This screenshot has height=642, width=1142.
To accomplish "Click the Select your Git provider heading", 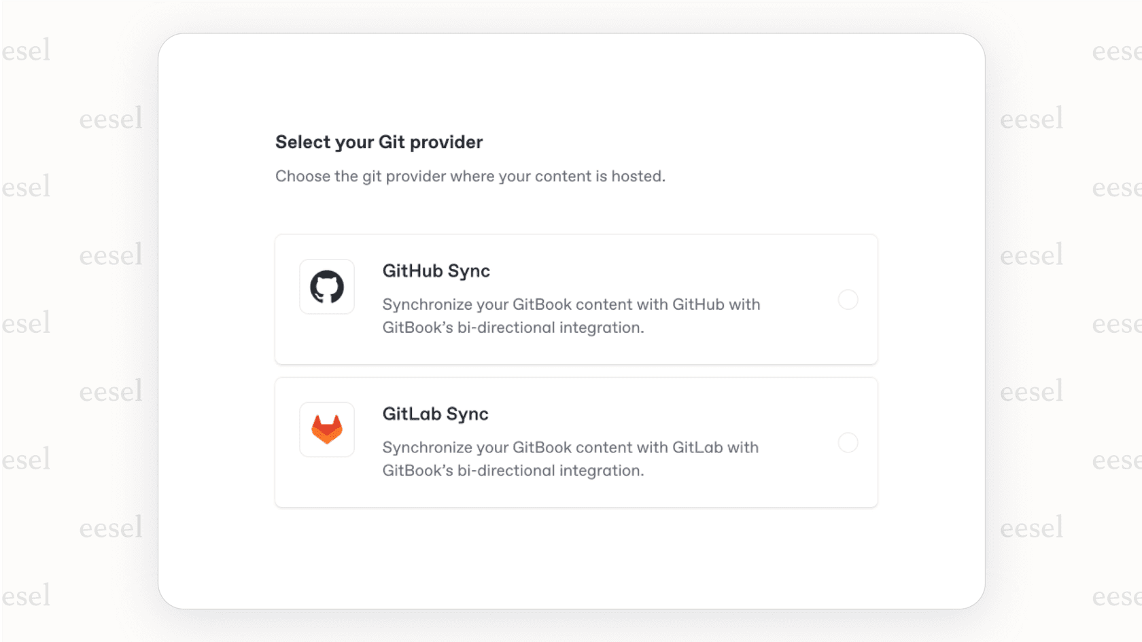I will pos(379,142).
